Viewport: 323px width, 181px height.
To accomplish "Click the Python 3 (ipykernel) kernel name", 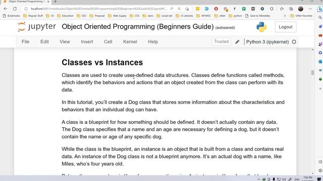I will click(x=267, y=42).
